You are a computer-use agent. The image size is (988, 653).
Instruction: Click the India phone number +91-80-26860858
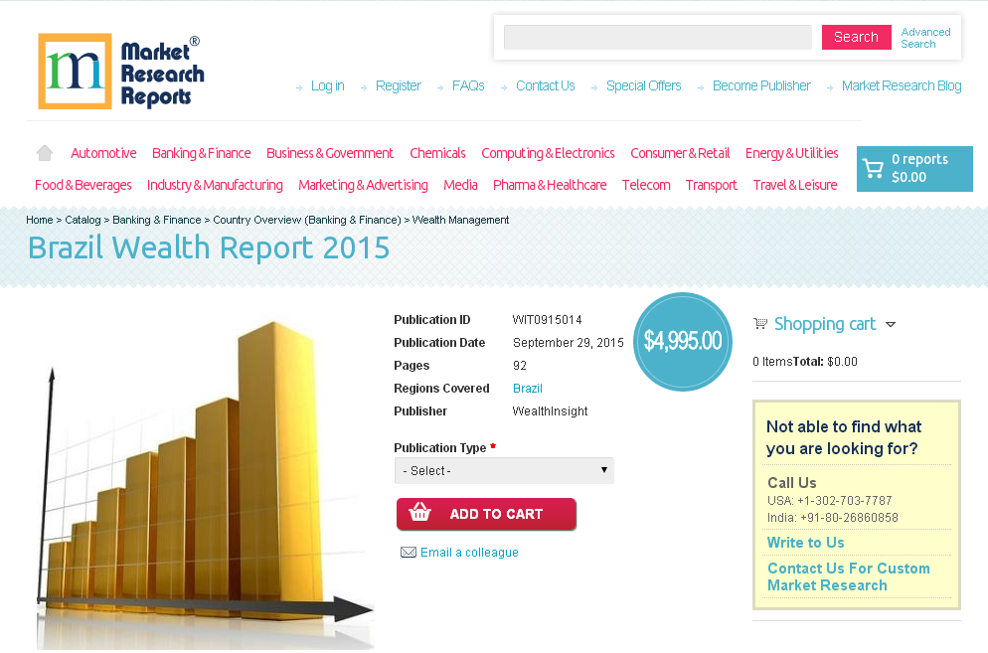[849, 518]
